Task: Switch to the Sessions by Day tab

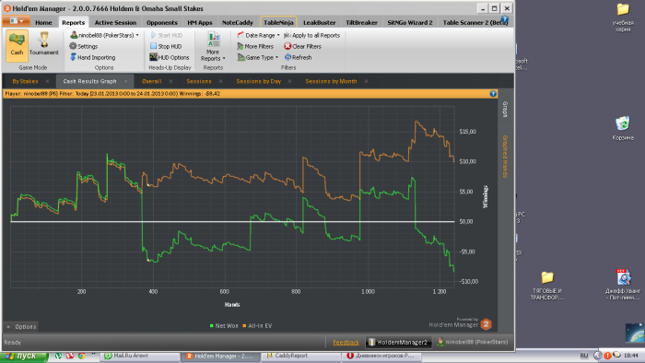Action: pos(258,81)
